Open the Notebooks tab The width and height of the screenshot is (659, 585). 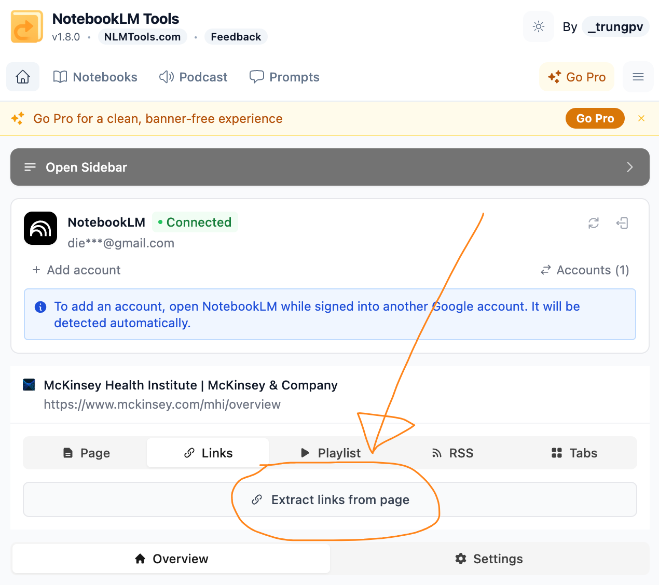95,77
